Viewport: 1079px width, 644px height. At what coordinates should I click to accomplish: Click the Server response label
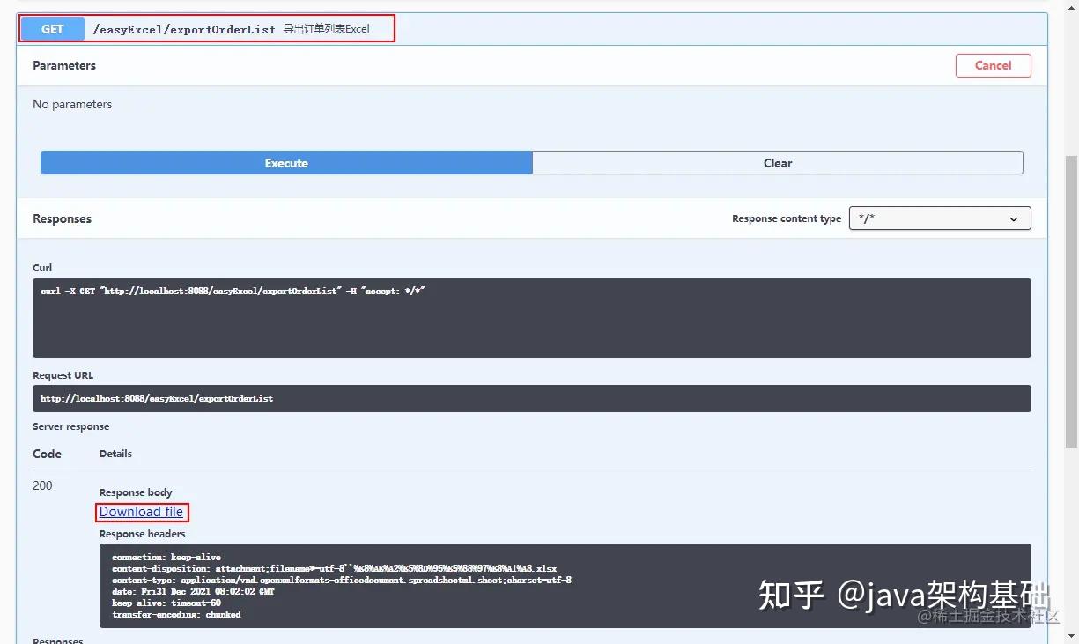pos(70,426)
